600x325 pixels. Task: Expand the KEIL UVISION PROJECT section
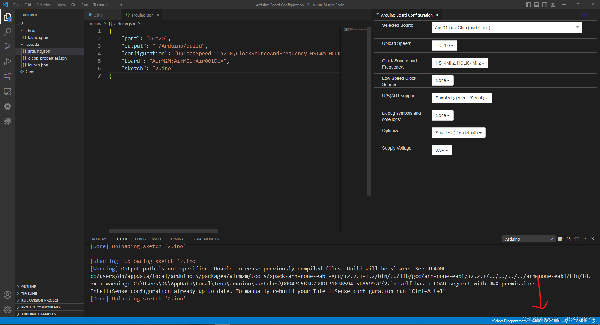pyautogui.click(x=49, y=300)
